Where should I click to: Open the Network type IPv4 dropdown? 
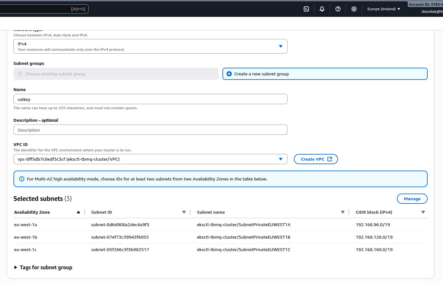tap(150, 46)
